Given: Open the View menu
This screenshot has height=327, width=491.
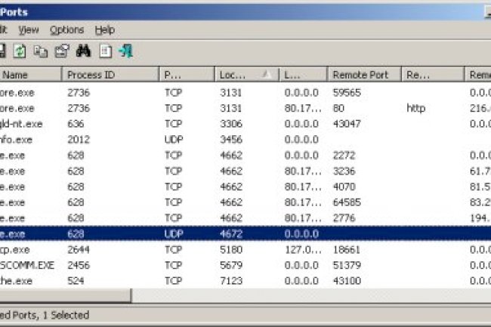Looking at the screenshot, I should coord(29,30).
